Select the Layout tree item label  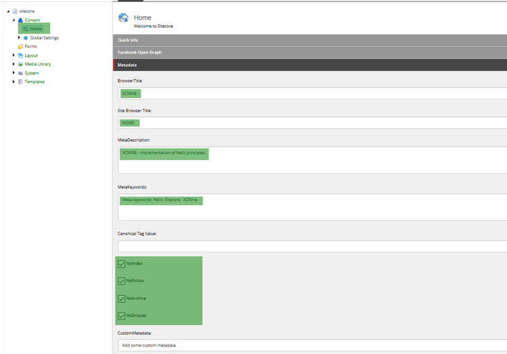pyautogui.click(x=31, y=55)
